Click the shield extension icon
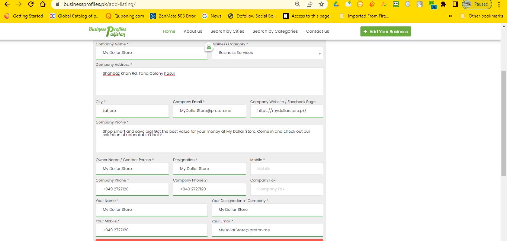 [408, 4]
